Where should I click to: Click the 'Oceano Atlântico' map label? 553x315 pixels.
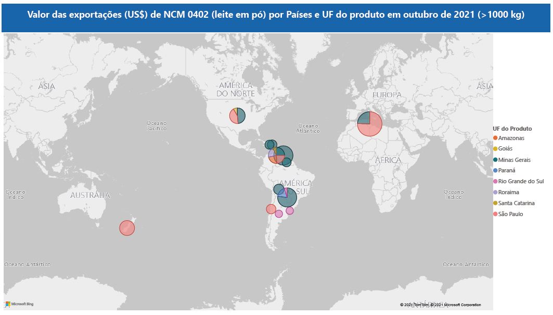pos(308,128)
